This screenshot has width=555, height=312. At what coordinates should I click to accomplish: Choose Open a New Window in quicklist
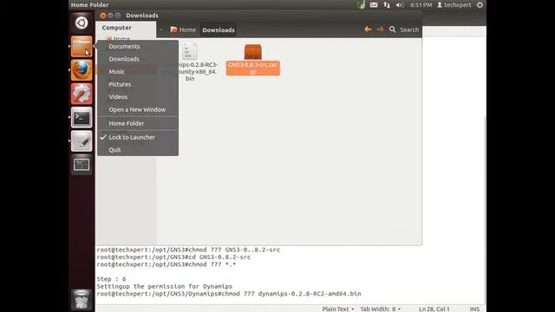[x=137, y=110]
